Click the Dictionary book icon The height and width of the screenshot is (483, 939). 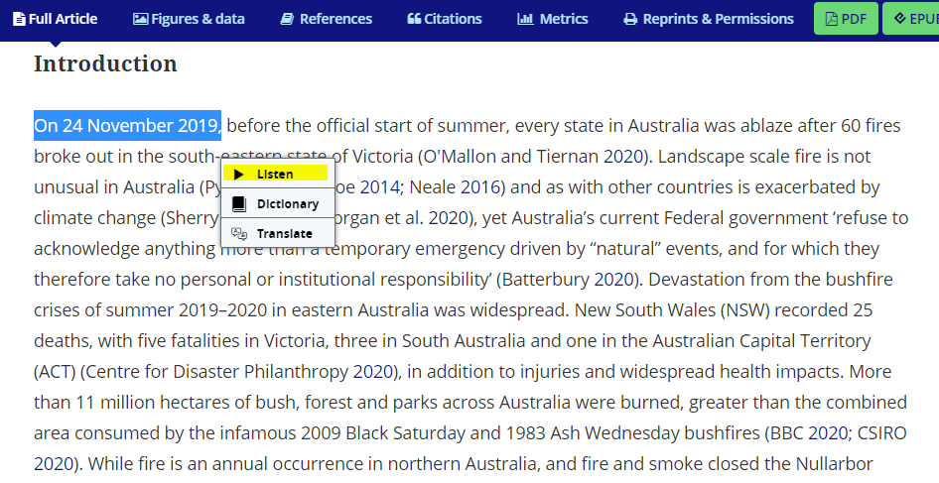tap(238, 204)
